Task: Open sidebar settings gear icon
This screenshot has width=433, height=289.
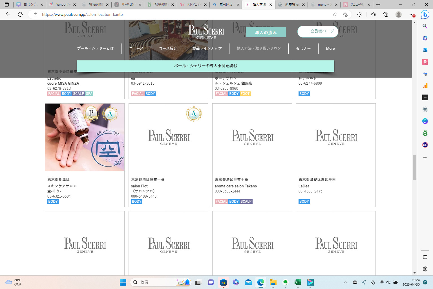Action: (425, 269)
